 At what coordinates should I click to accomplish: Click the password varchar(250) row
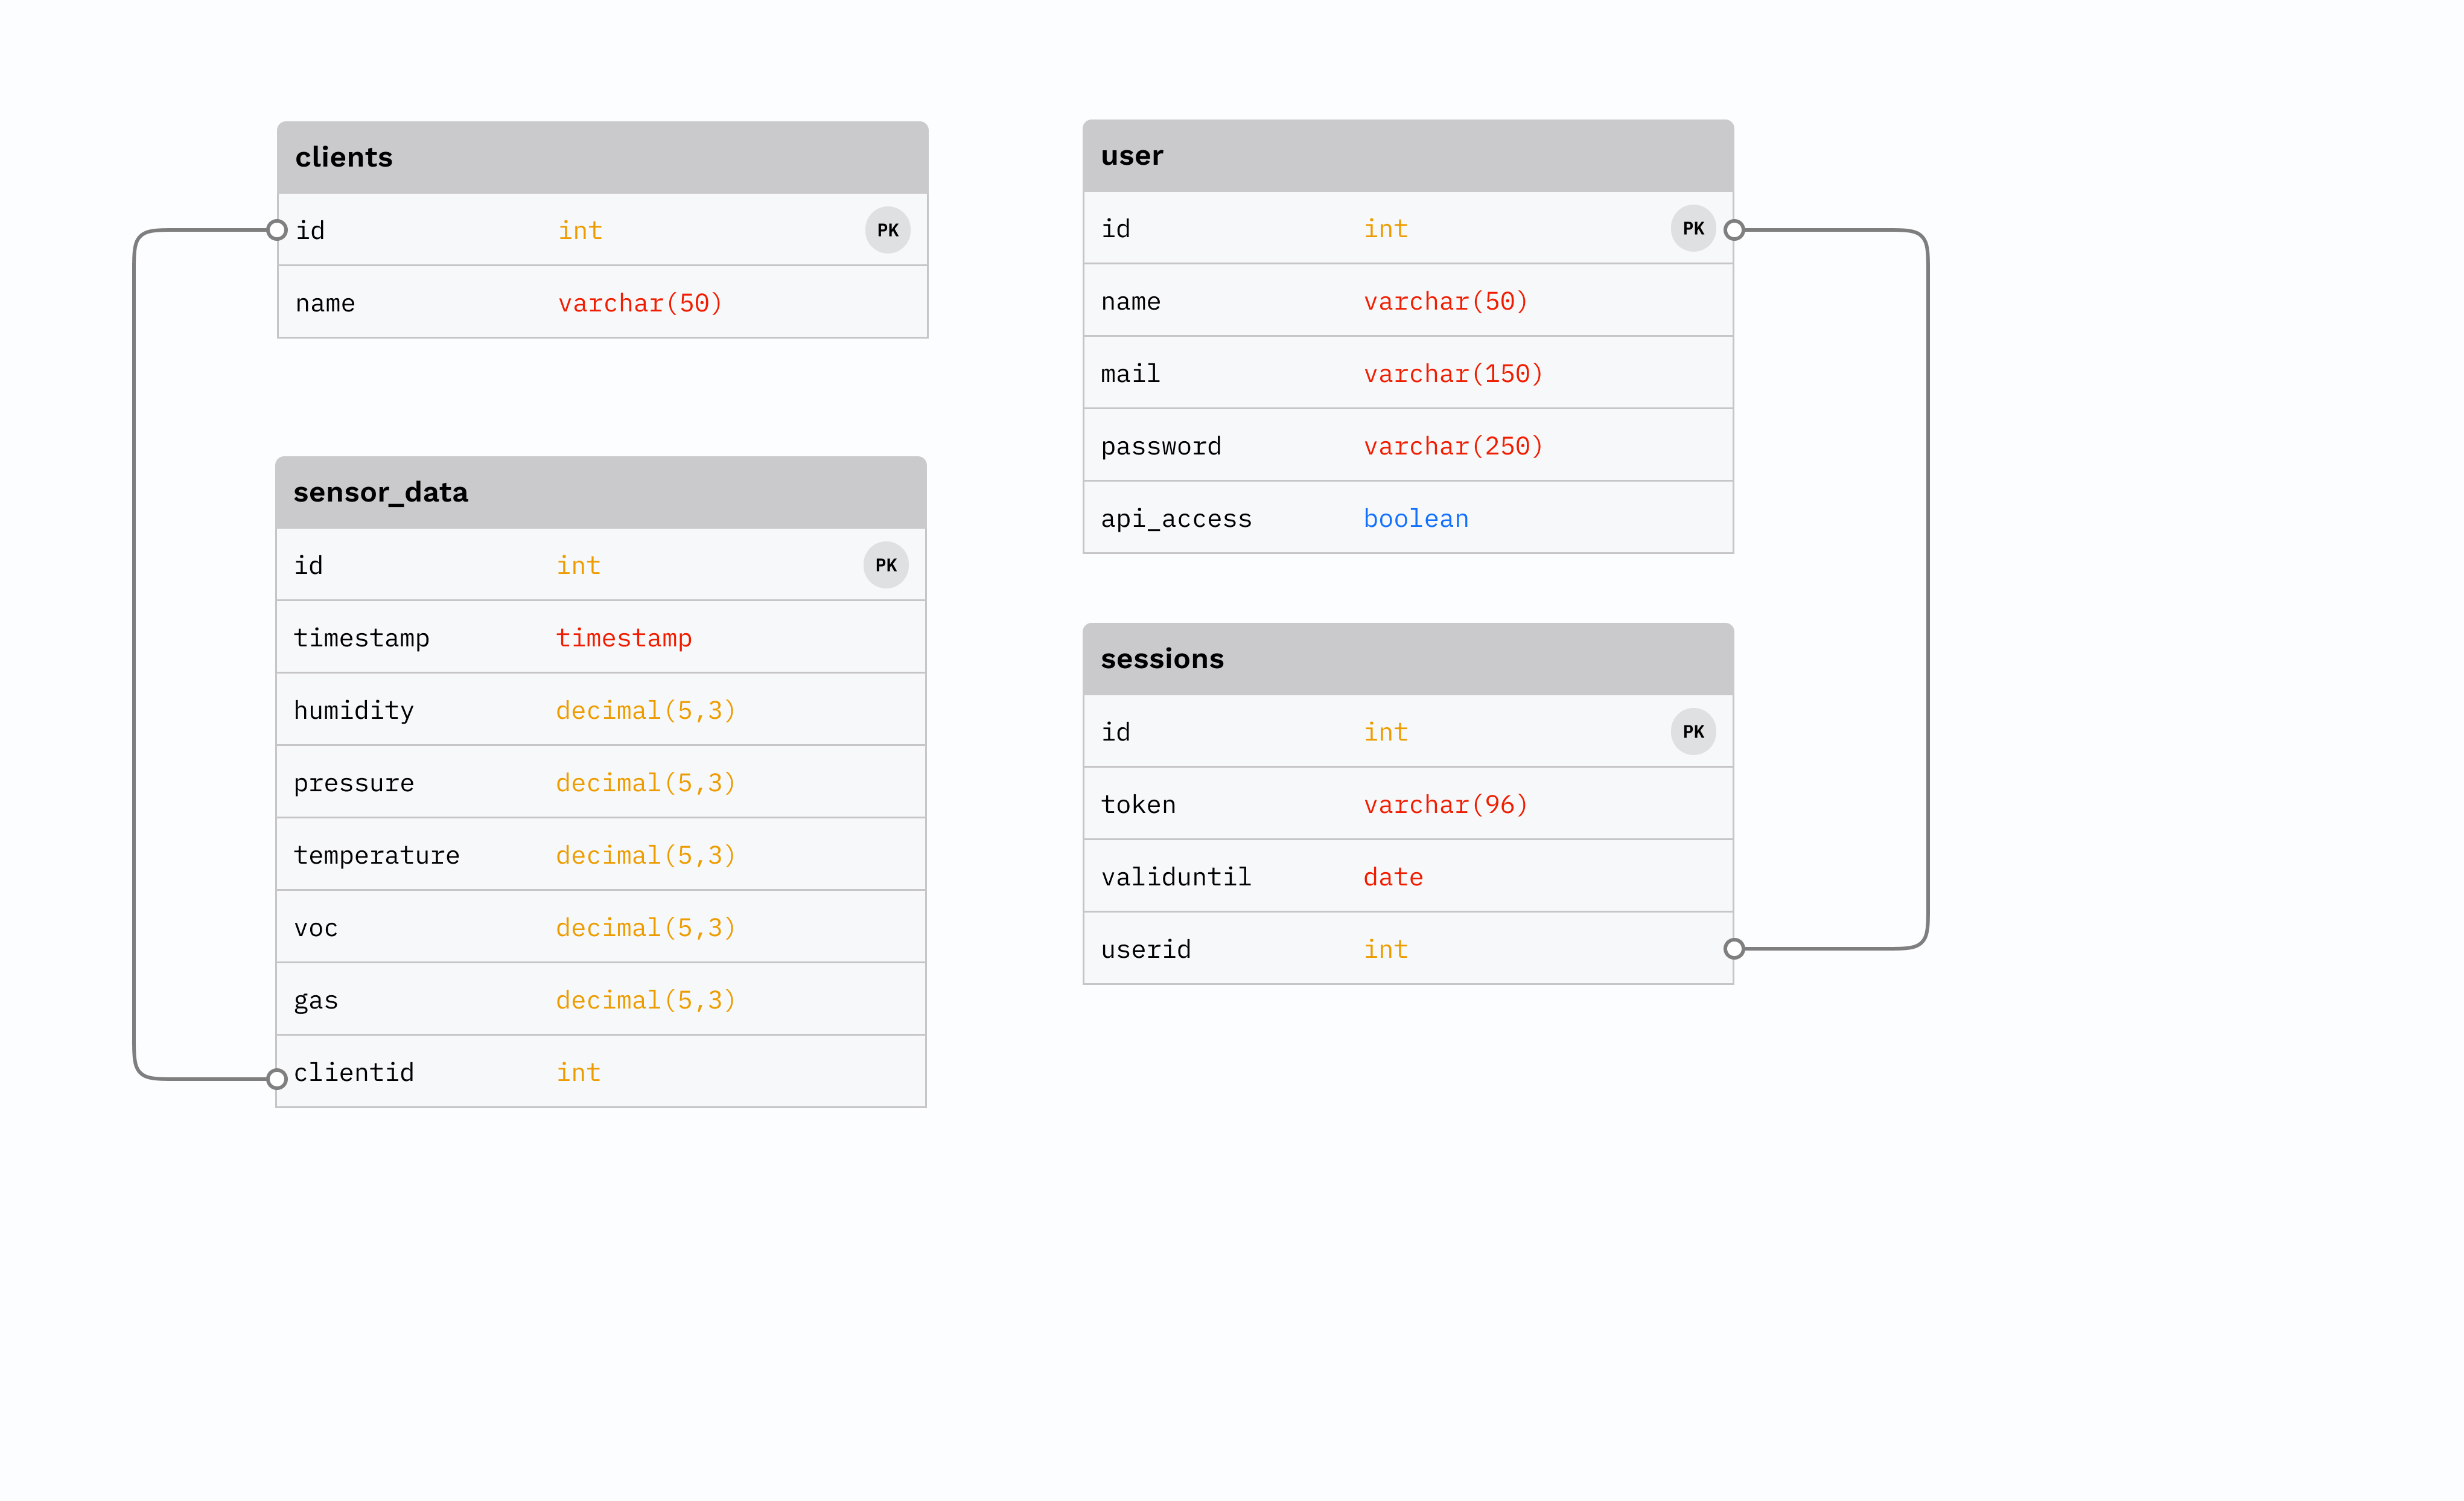click(x=1407, y=446)
